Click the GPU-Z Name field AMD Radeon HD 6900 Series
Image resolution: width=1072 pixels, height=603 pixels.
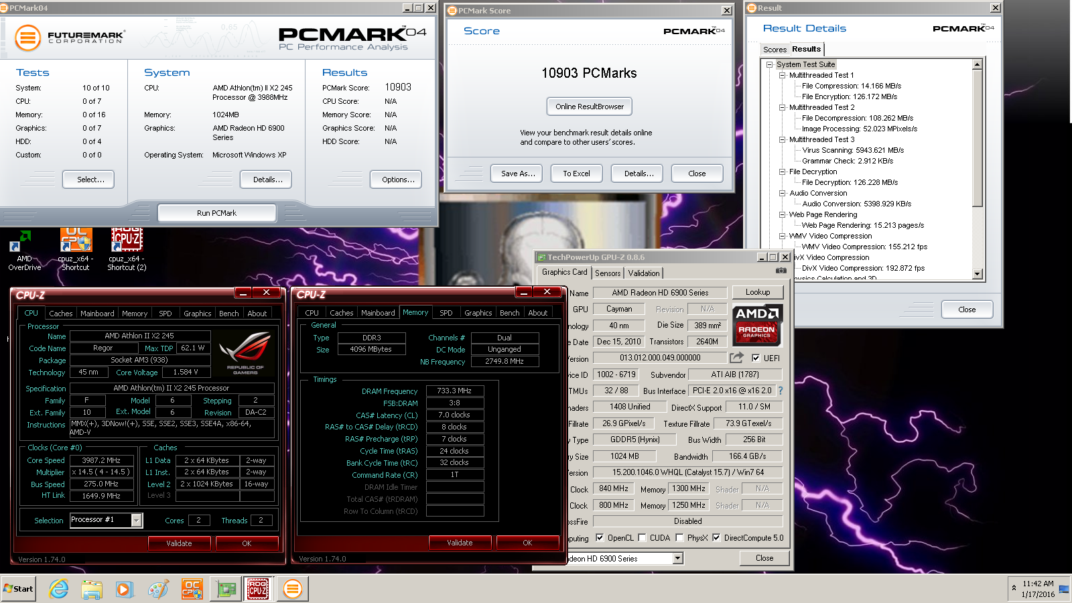pos(660,292)
